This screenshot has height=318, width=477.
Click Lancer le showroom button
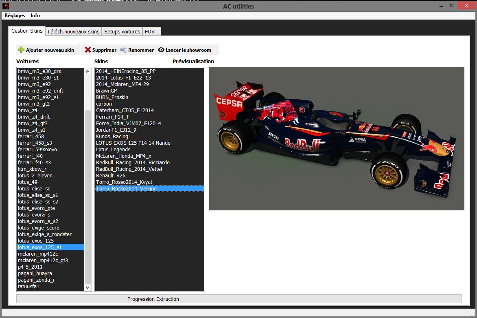coord(184,50)
